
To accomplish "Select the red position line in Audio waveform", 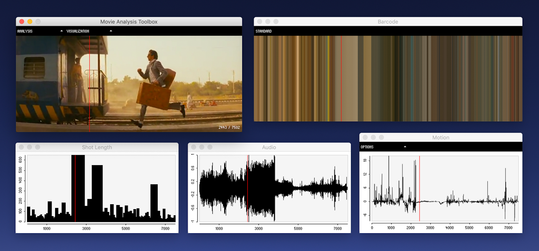I will [x=248, y=188].
